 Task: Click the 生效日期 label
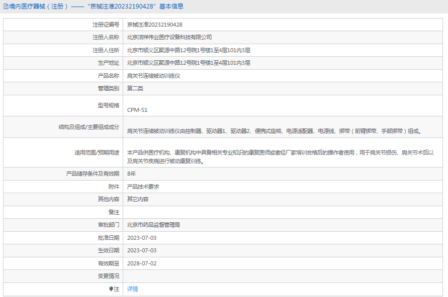pyautogui.click(x=109, y=250)
